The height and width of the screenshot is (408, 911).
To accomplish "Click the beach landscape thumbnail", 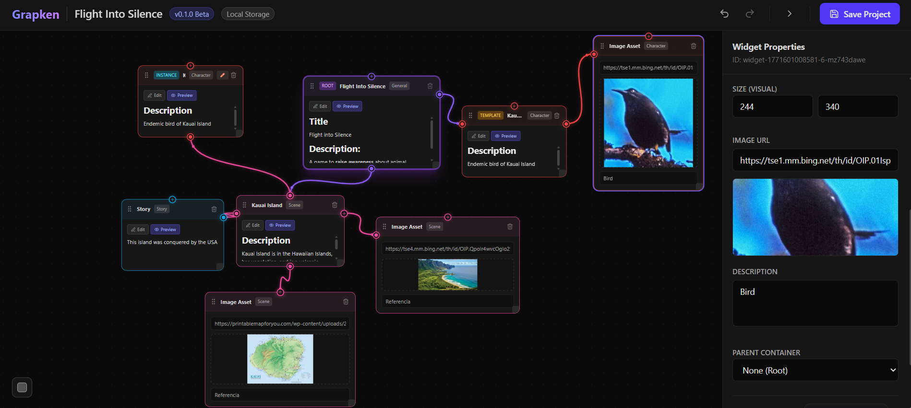I will point(448,275).
